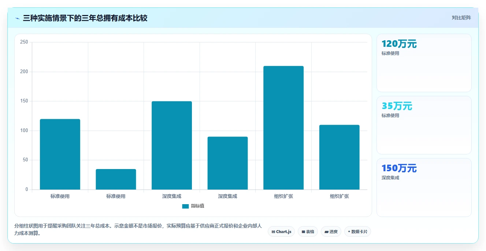Click the chart description paragraph starting 分组柱状图
The height and width of the screenshot is (251, 486).
(x=138, y=230)
